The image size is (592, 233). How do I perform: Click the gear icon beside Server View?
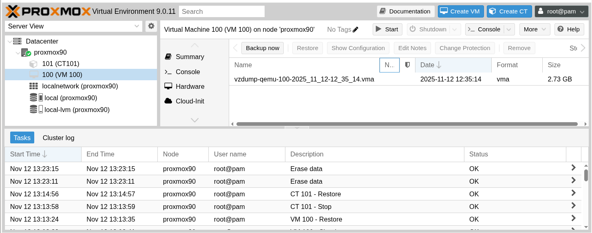point(151,26)
